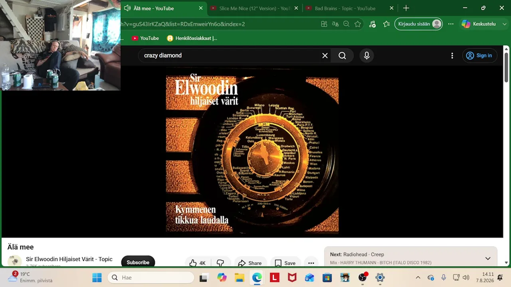Sign in to YouTube

(479, 55)
